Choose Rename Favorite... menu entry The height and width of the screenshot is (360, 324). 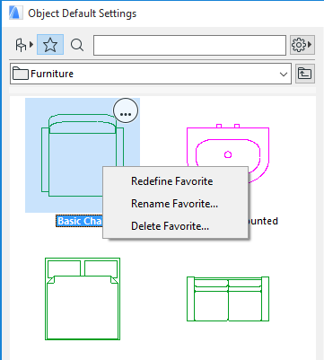[174, 204]
